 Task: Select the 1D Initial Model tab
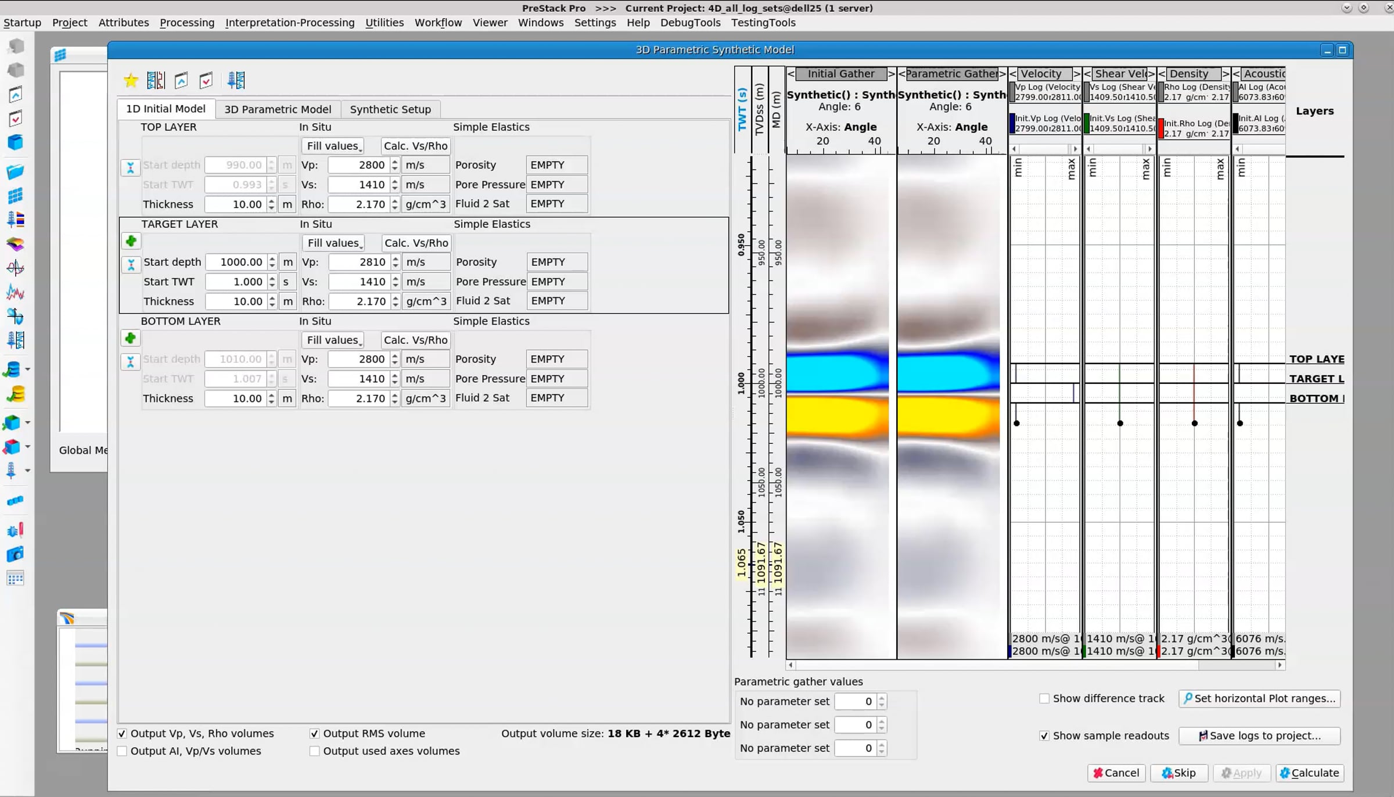coord(166,109)
